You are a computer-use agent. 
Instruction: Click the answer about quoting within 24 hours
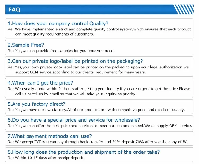(99, 89)
